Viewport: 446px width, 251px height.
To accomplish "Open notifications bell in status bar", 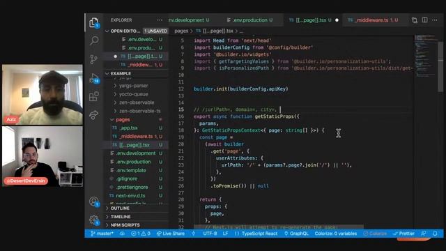I will pos(435,234).
